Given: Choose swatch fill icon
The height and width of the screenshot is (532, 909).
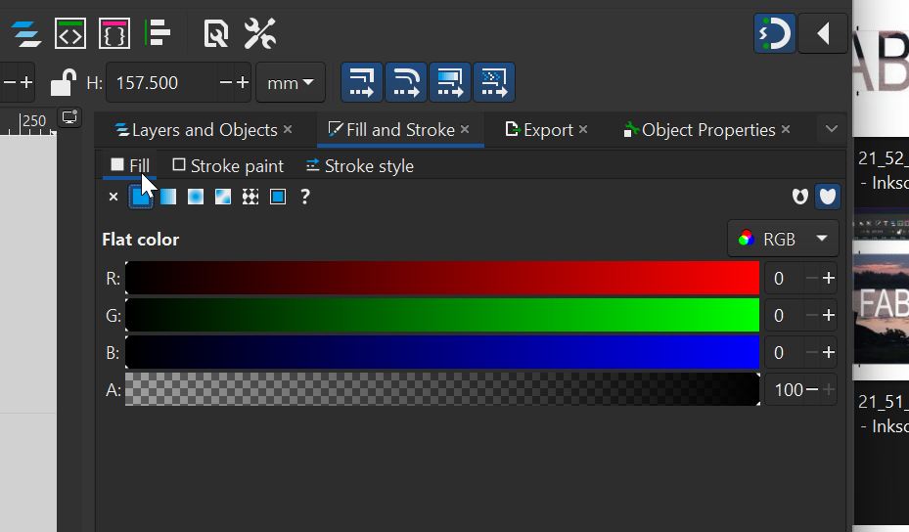Looking at the screenshot, I should pos(278,197).
